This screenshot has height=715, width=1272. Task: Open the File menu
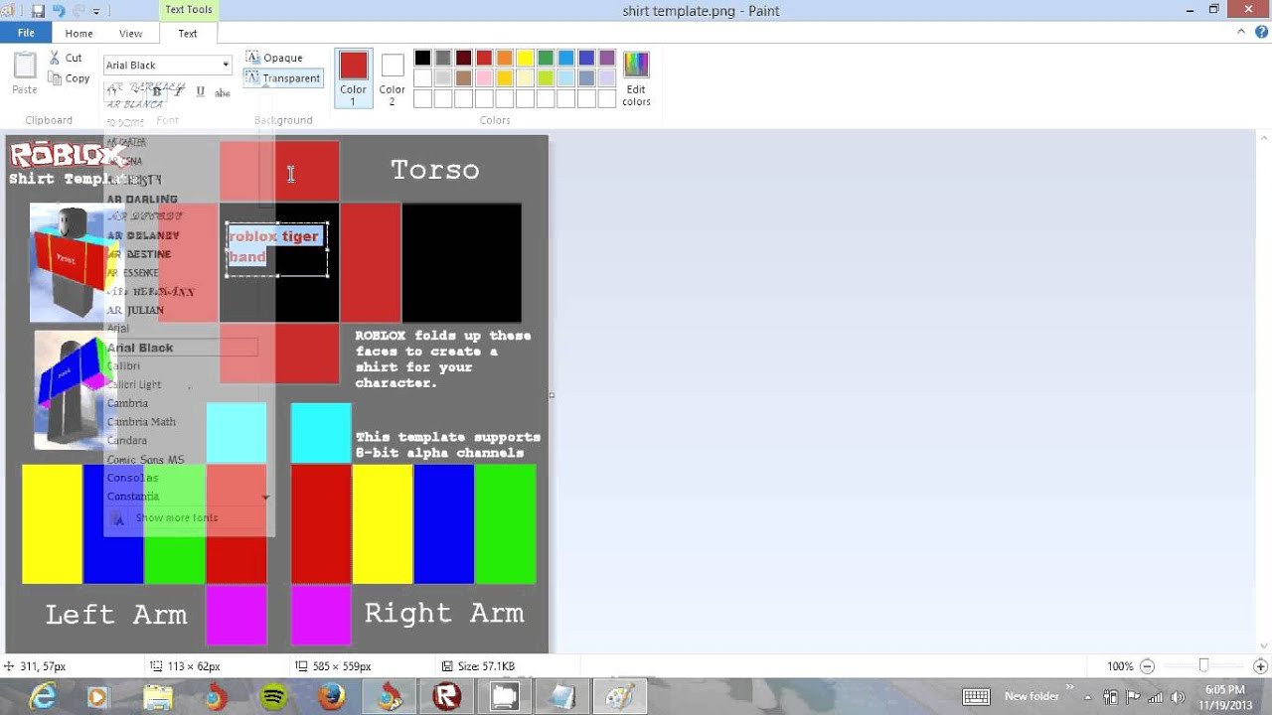26,33
